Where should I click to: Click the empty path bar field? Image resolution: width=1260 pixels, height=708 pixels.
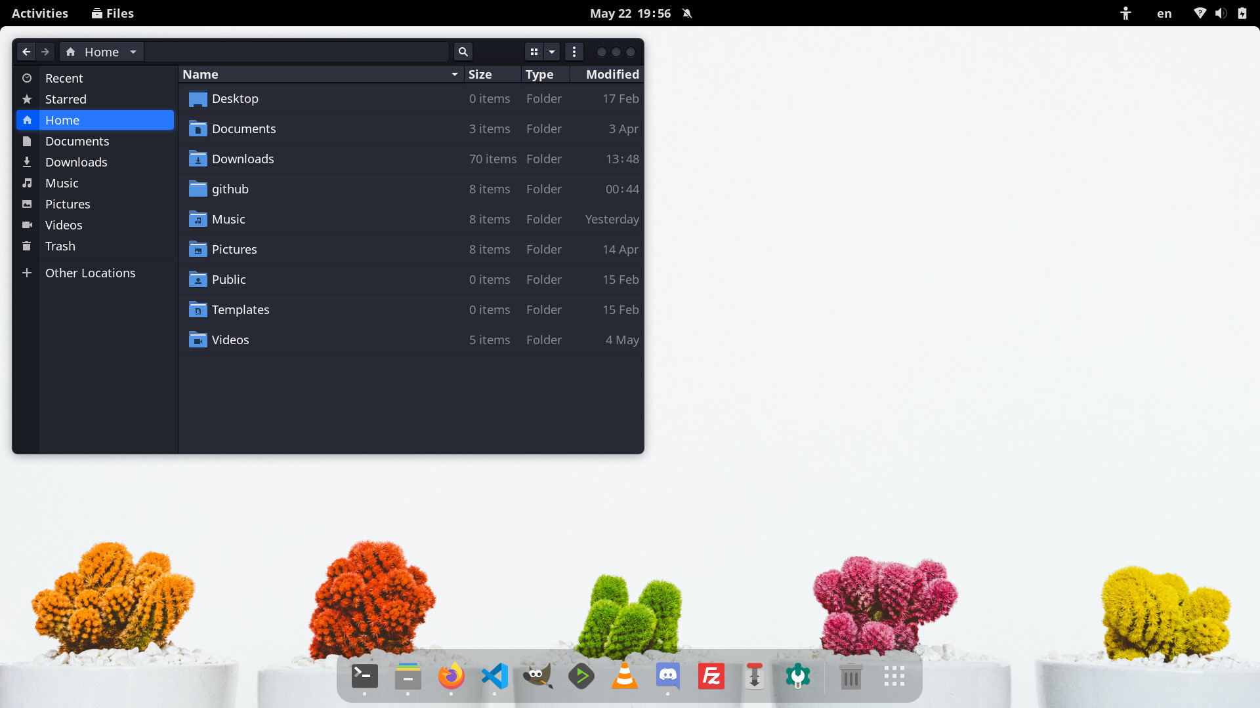click(x=297, y=52)
